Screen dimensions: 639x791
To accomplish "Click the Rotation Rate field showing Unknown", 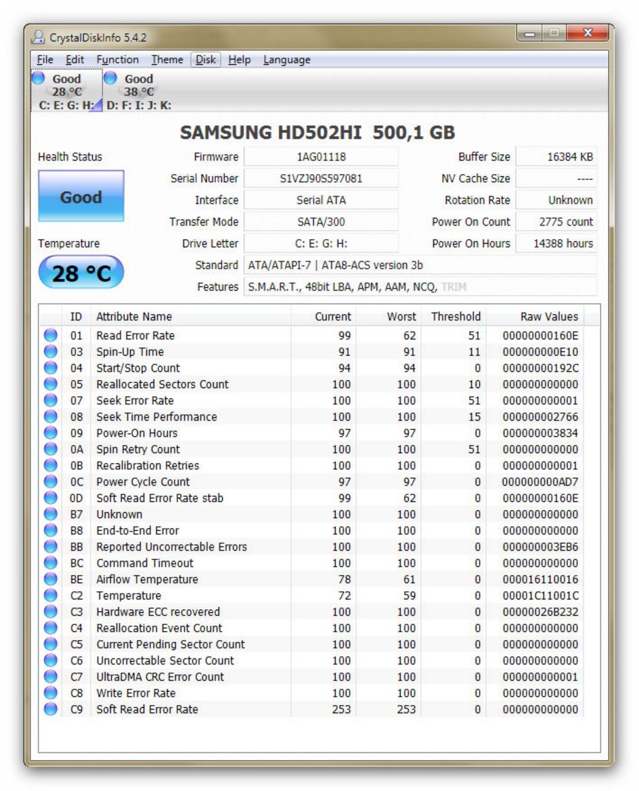I will tap(557, 200).
